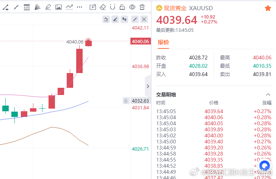
Task: Click the current price tag 4040.06
Action: click(140, 42)
